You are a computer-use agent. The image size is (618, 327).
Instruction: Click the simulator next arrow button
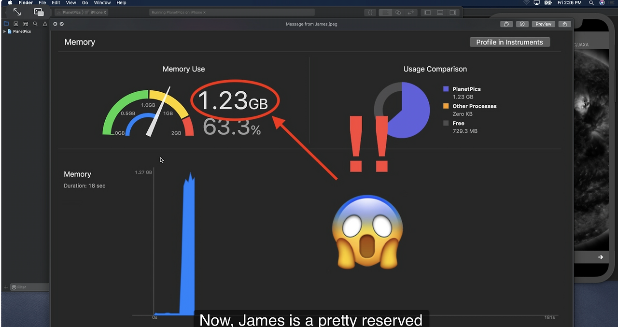601,257
